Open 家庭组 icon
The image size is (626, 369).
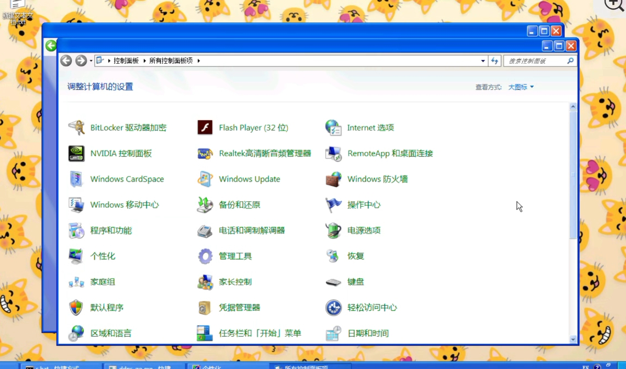[76, 282]
